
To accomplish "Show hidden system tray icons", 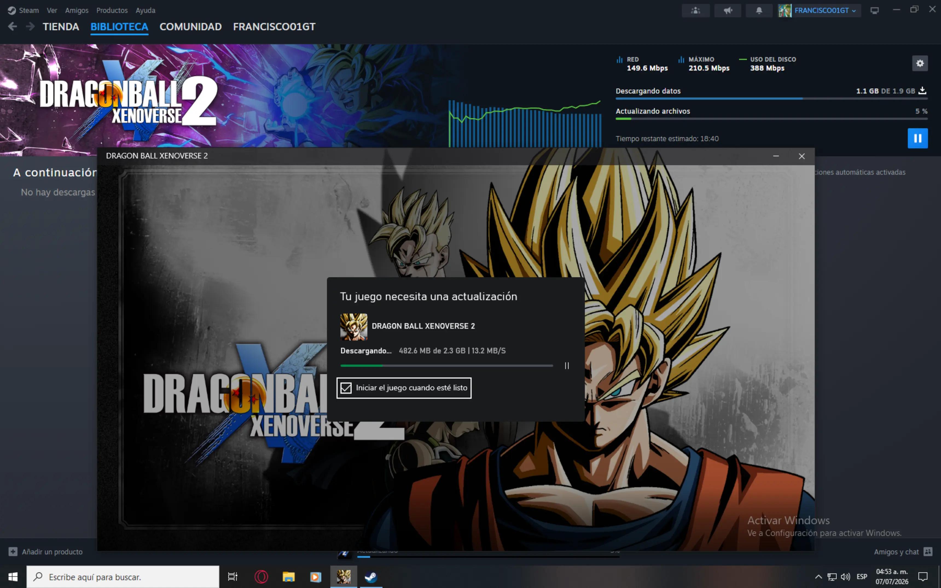I will click(x=818, y=577).
